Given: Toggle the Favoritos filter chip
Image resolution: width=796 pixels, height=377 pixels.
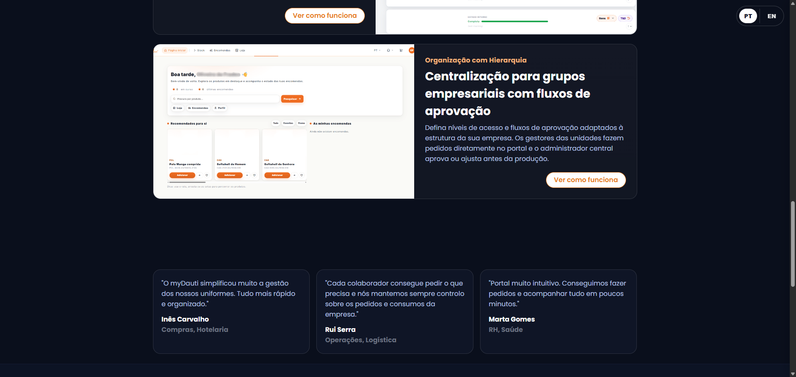Looking at the screenshot, I should coord(288,123).
